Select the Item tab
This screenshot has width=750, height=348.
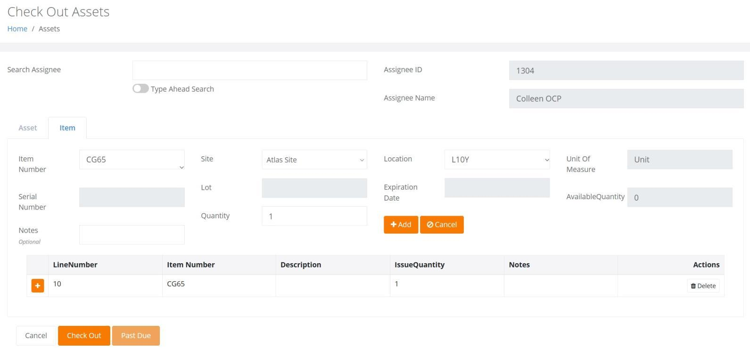[x=67, y=128]
